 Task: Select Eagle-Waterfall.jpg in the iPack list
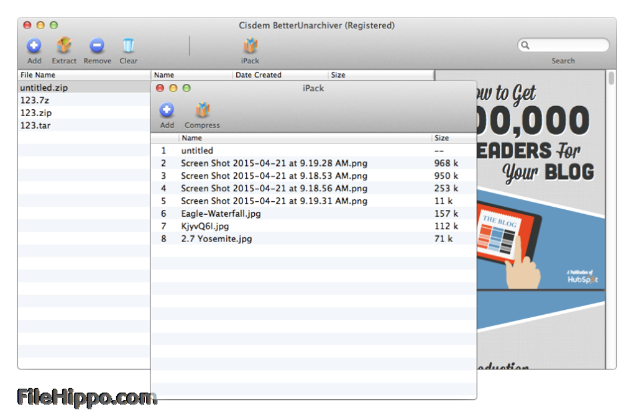pyautogui.click(x=313, y=213)
